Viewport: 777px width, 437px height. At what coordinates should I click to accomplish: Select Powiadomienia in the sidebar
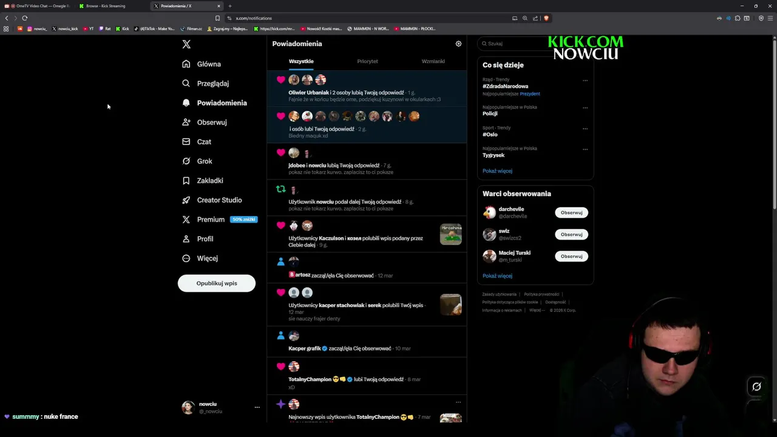tap(214, 103)
